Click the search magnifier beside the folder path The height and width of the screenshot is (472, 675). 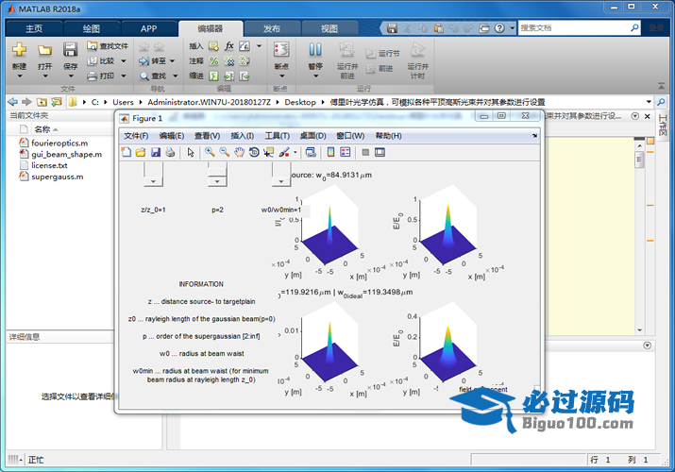pos(661,102)
